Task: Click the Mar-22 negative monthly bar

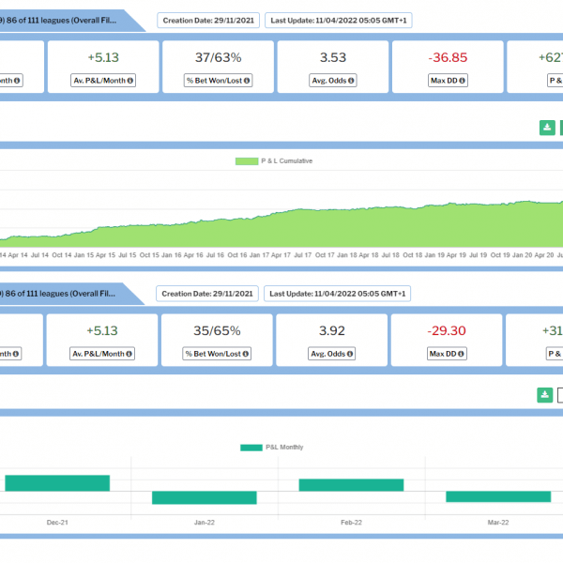Action: [498, 496]
